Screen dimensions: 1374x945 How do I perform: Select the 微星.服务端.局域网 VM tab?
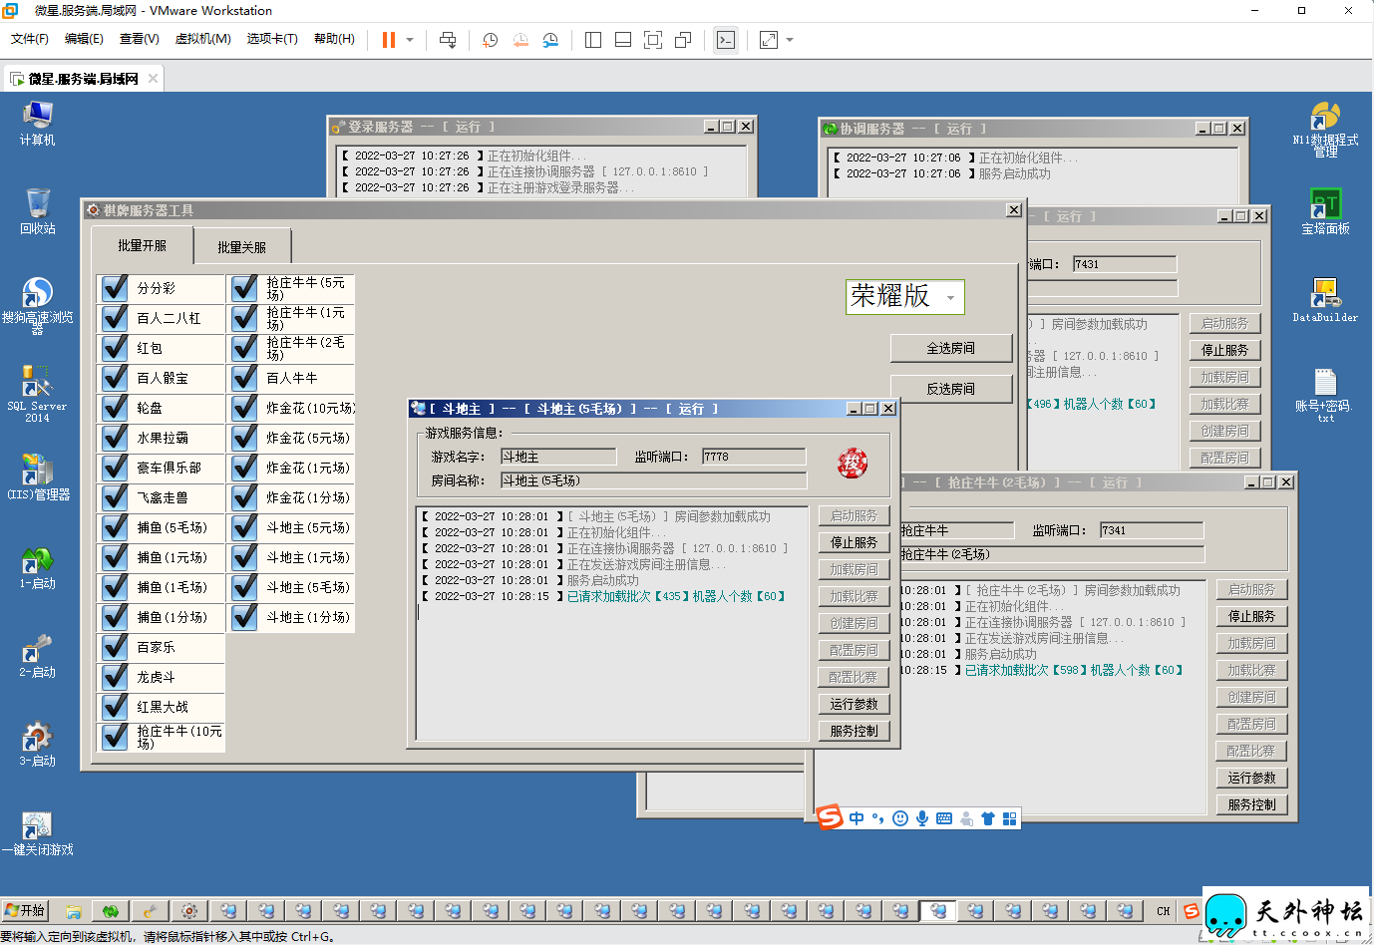point(83,79)
